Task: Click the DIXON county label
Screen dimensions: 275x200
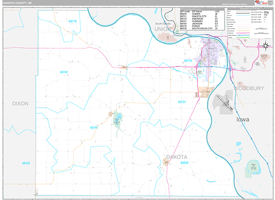Action: point(20,104)
